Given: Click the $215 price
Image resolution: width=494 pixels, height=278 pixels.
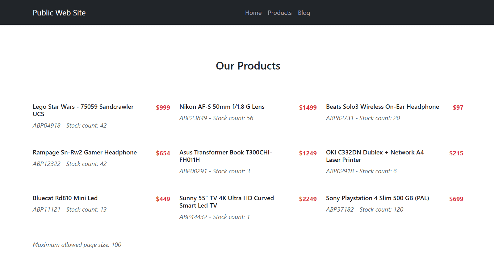Looking at the screenshot, I should 456,153.
